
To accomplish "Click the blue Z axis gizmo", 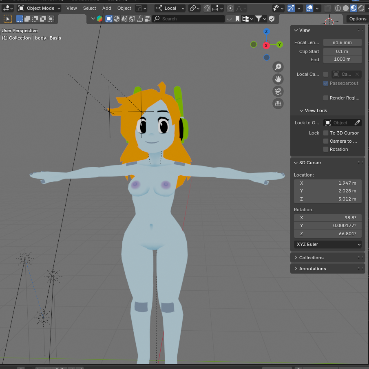I will 266,32.
